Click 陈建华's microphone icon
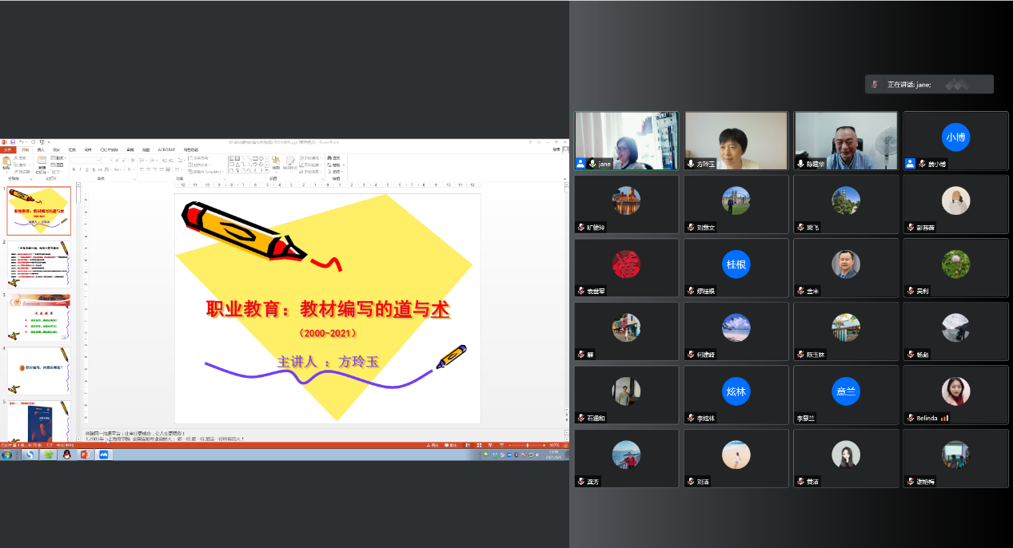This screenshot has height=548, width=1013. [800, 163]
